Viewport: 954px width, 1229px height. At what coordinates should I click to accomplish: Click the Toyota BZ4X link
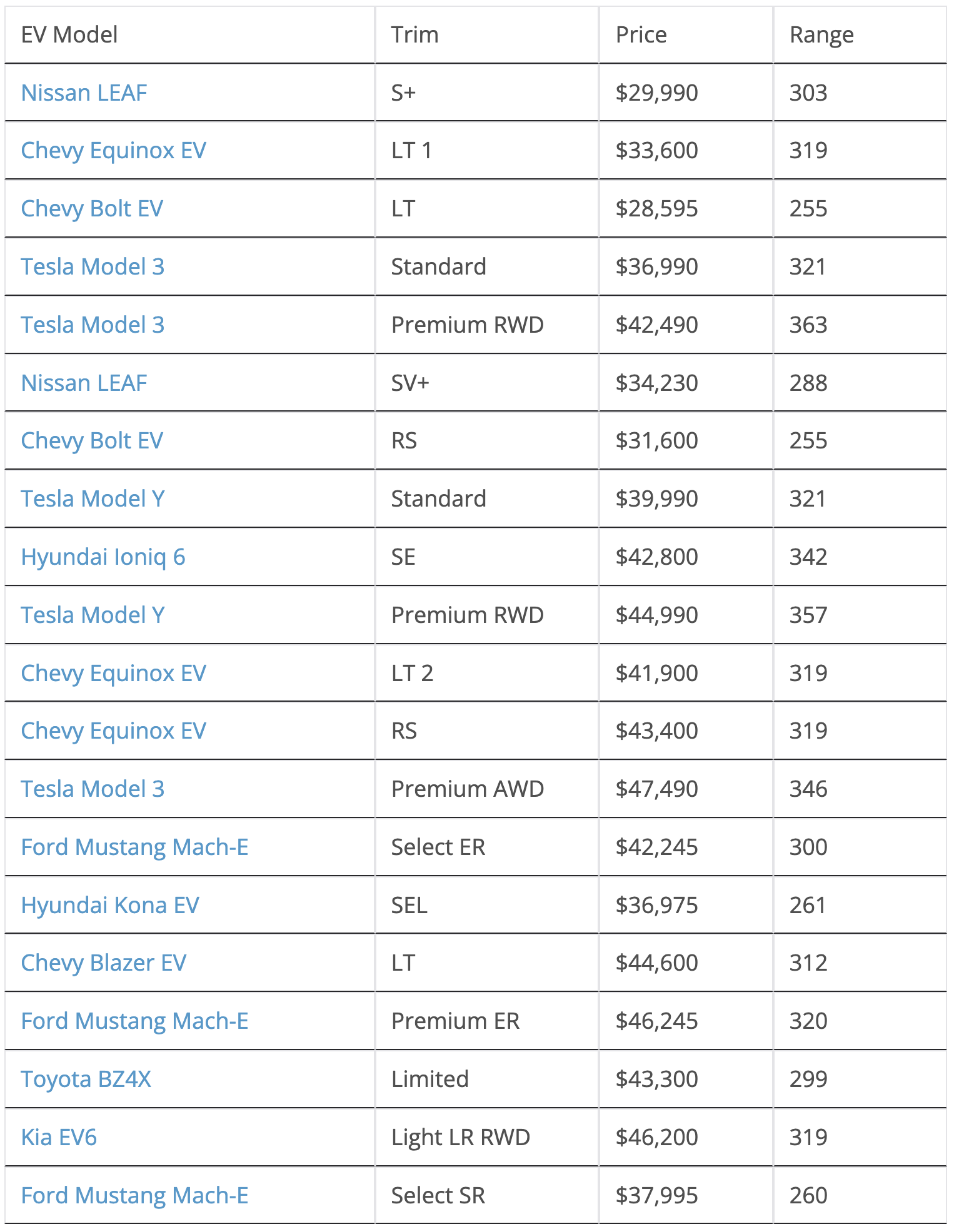(x=86, y=1080)
